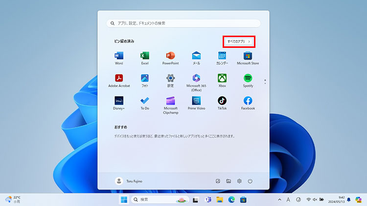Click the power button in Start menu

pyautogui.click(x=250, y=181)
